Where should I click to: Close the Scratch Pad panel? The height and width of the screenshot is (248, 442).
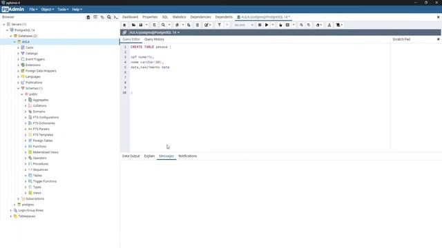(x=439, y=39)
